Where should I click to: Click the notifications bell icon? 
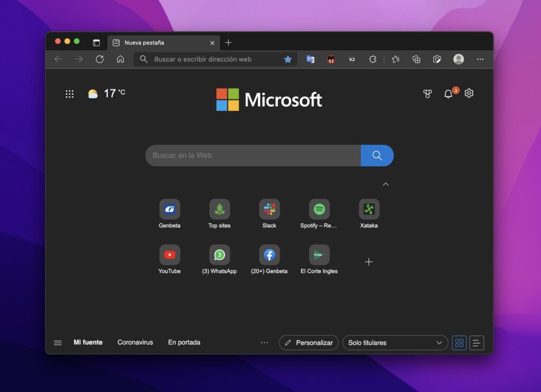(x=448, y=94)
